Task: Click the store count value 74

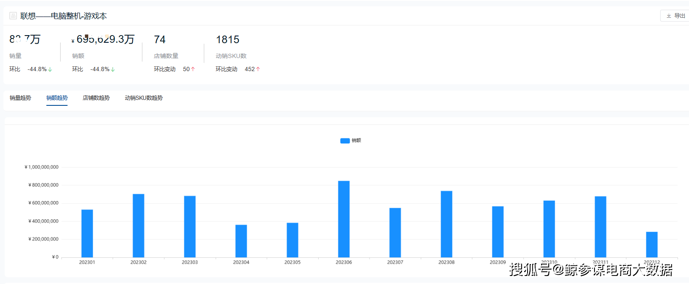Action: tap(160, 39)
